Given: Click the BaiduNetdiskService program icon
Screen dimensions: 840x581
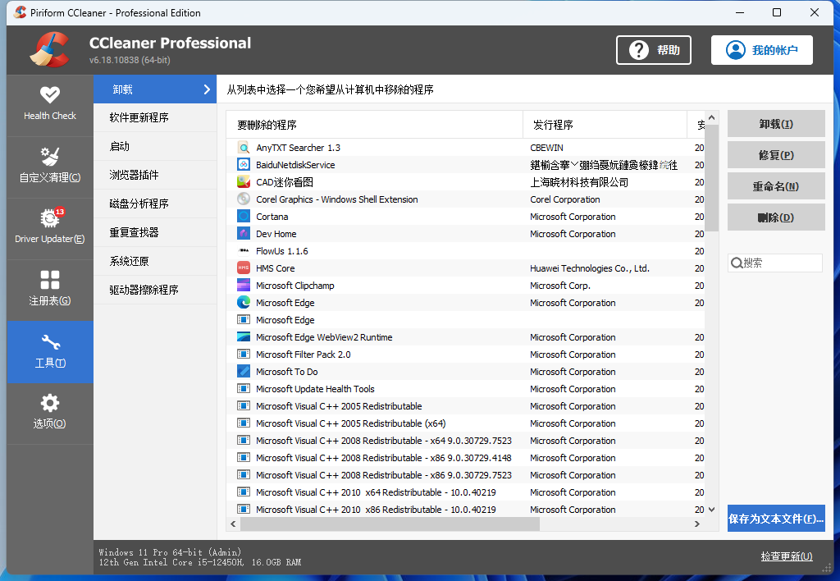Looking at the screenshot, I should (x=244, y=165).
